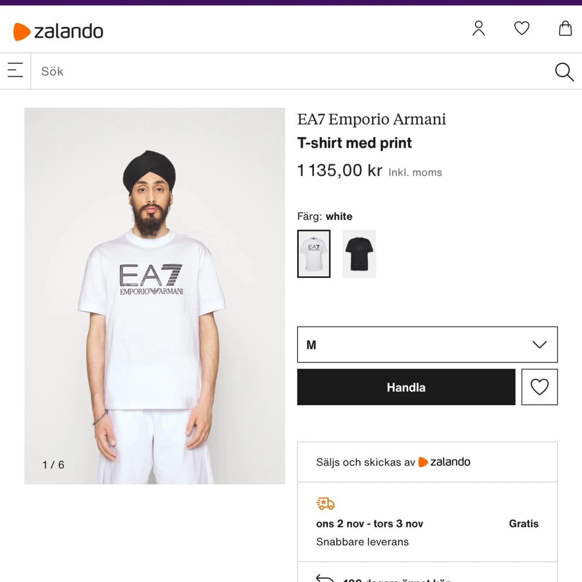Click inside the Sök search field
This screenshot has width=582, height=582.
207,71
